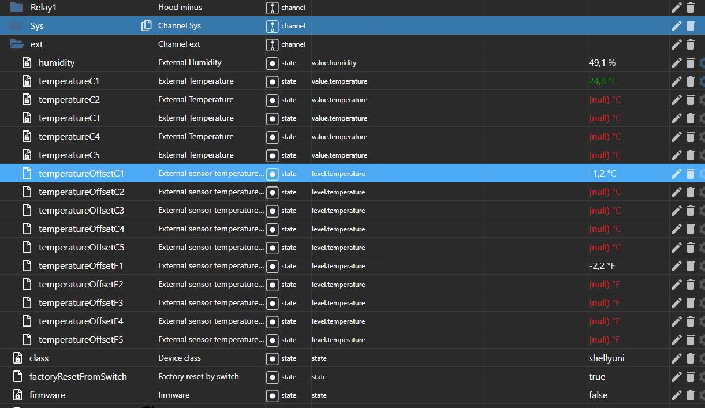705x408 pixels.
Task: Expand the Sys channel folder
Action: (16, 25)
